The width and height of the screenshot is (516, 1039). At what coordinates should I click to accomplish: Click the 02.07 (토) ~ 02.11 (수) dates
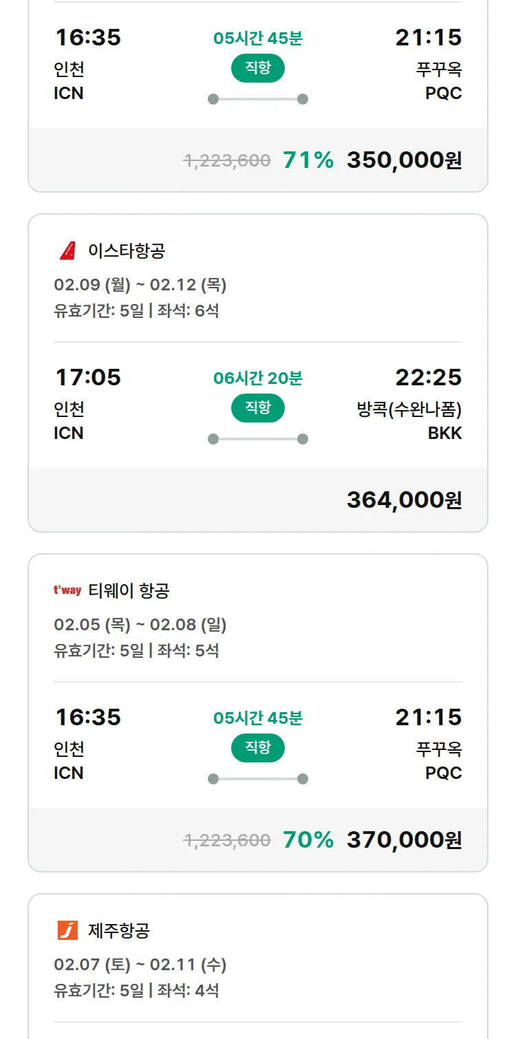(x=140, y=965)
